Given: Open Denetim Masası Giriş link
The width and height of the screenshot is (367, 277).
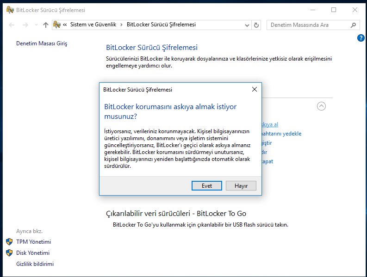Looking at the screenshot, I should 42,43.
